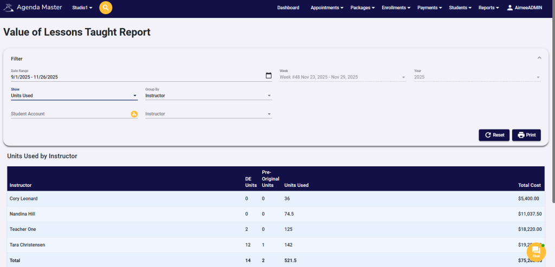Click the student account lookup icon
Image resolution: width=555 pixels, height=267 pixels.
tap(134, 114)
